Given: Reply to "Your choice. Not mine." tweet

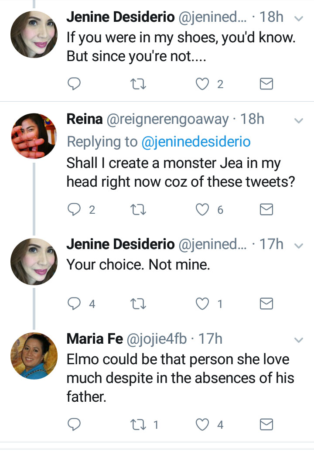Looking at the screenshot, I should coord(75,304).
